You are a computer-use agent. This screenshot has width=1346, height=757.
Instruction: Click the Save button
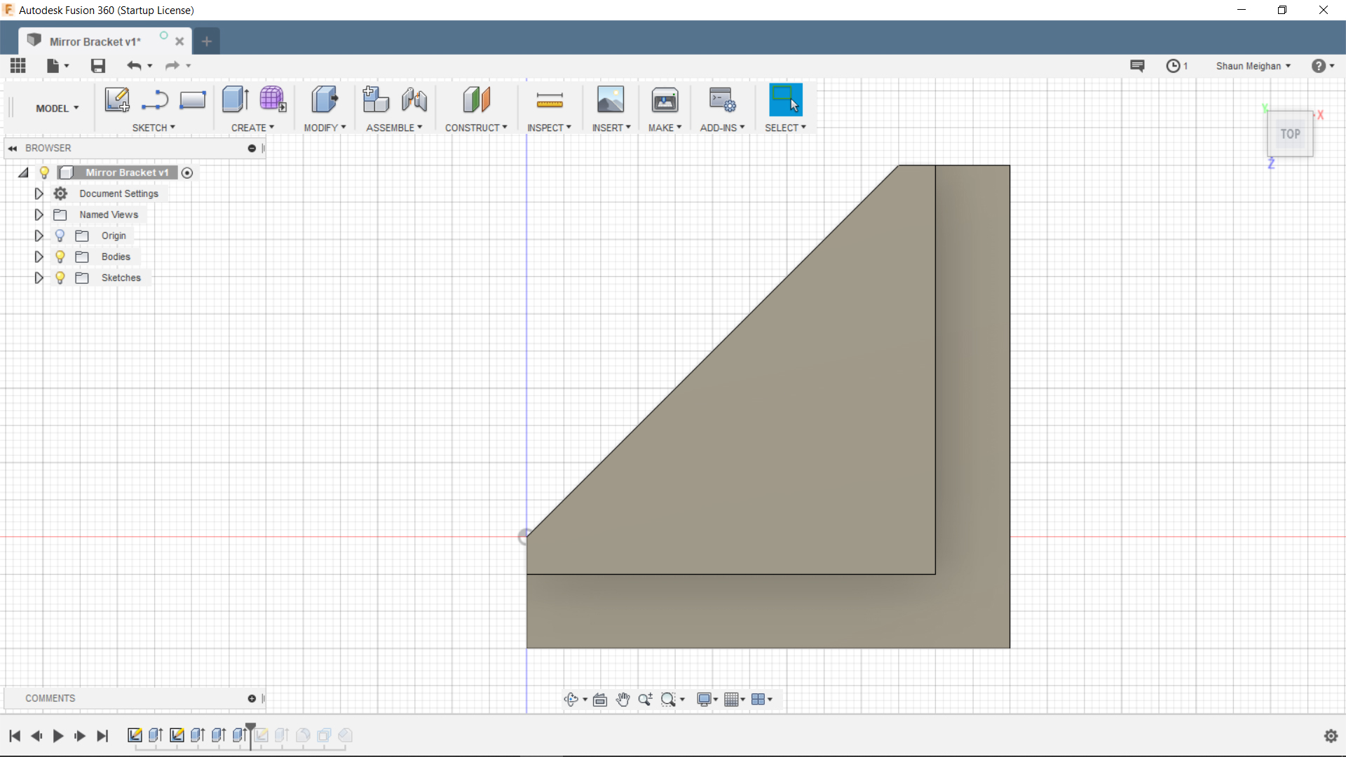click(97, 64)
